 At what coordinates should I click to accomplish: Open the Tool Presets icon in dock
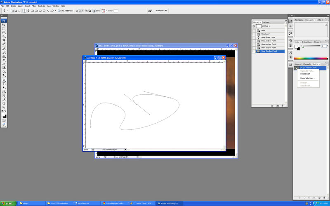(291, 33)
